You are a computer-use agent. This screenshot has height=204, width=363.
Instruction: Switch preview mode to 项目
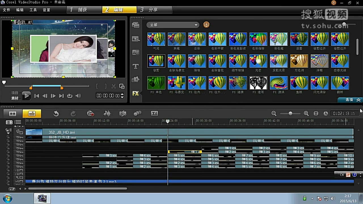pos(15,93)
